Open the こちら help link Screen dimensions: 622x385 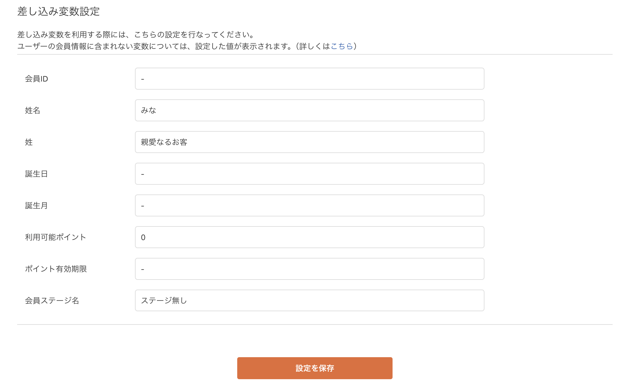click(x=343, y=46)
